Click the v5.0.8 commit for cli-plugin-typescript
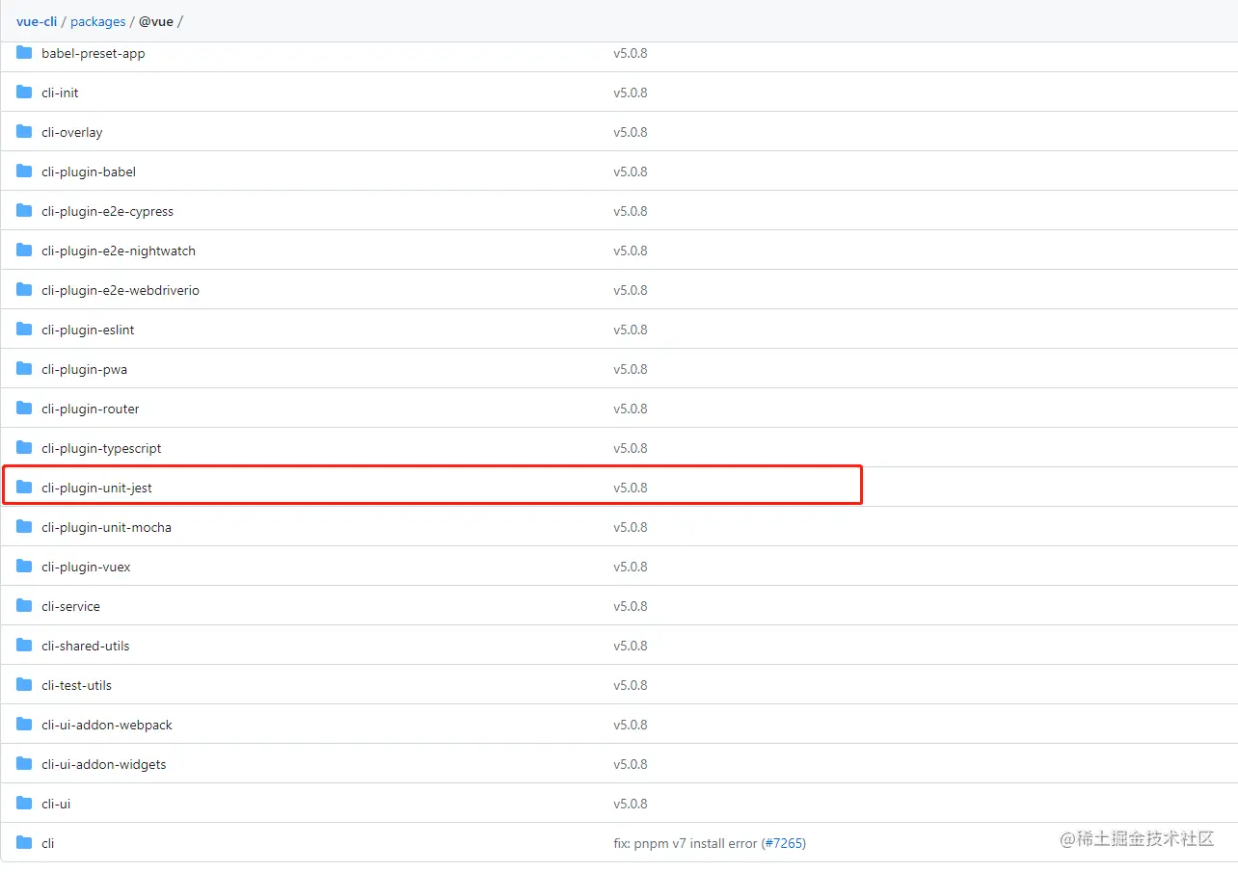The image size is (1238, 872). tap(631, 449)
